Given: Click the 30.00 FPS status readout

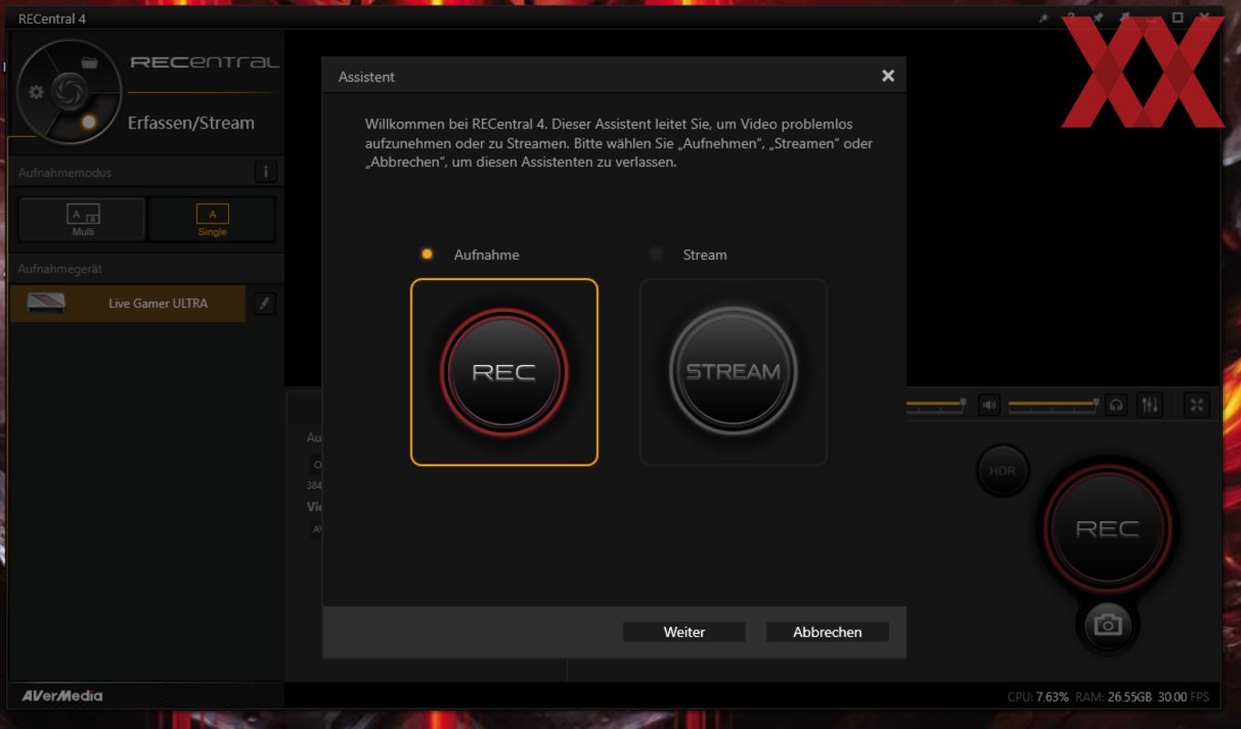Looking at the screenshot, I should point(1184,697).
